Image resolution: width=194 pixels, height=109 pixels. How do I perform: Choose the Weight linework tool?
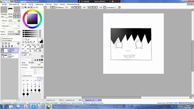(34, 46)
